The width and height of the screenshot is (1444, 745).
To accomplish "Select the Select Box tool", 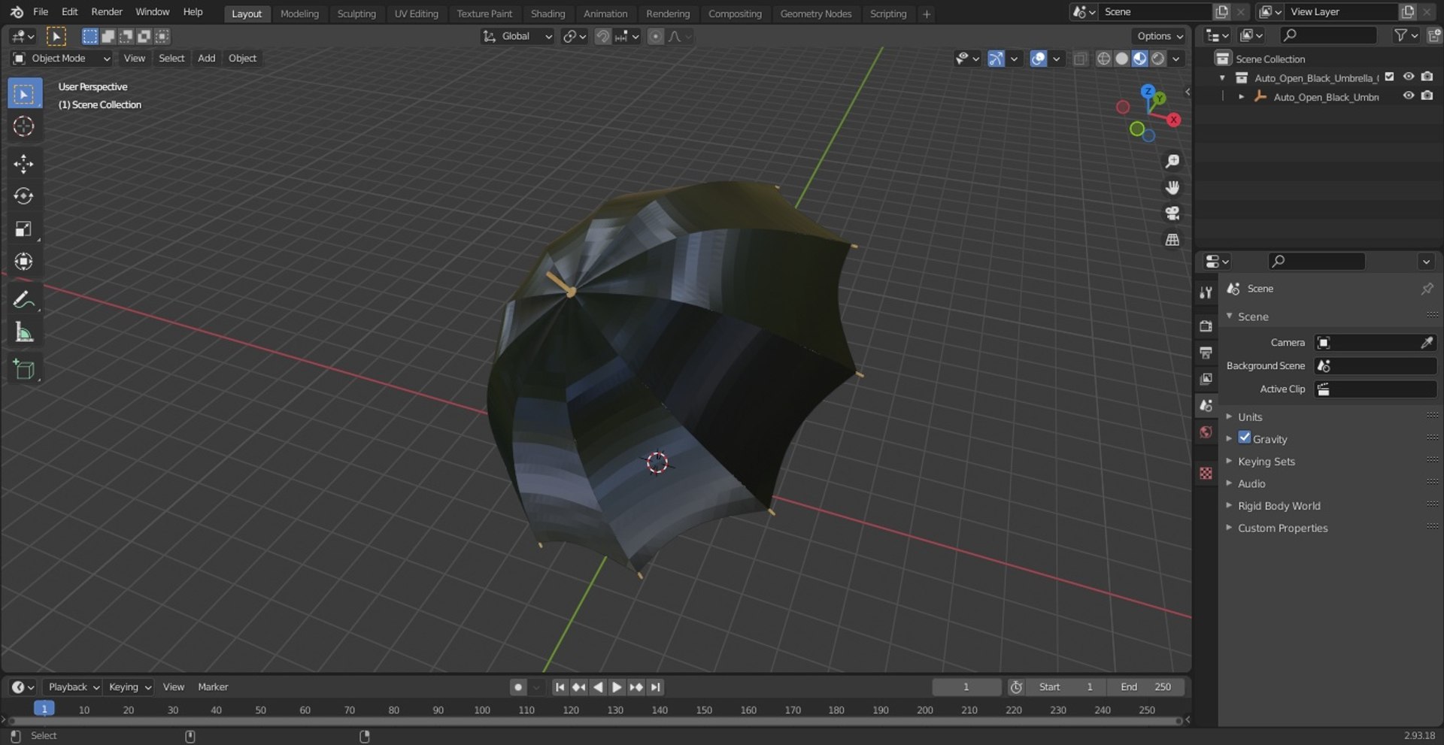I will (24, 94).
